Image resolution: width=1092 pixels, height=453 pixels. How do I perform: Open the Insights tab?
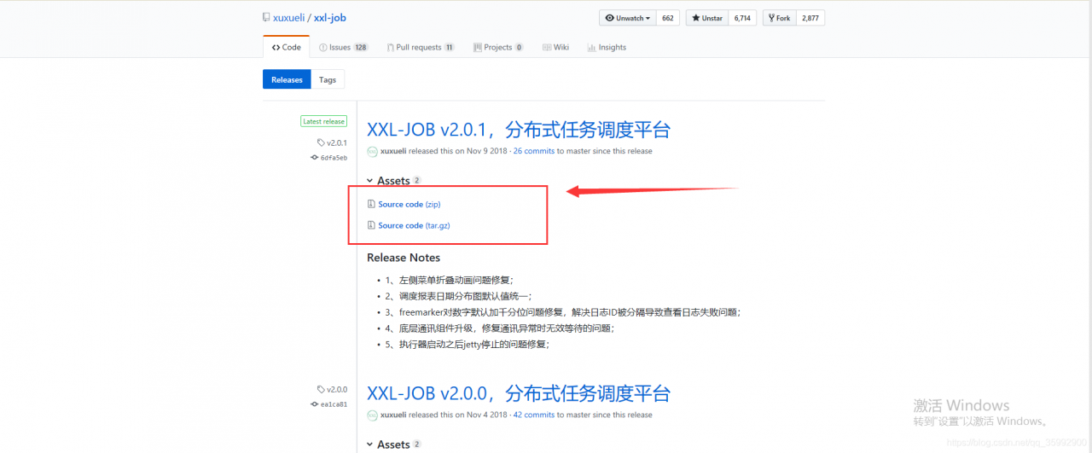point(607,48)
